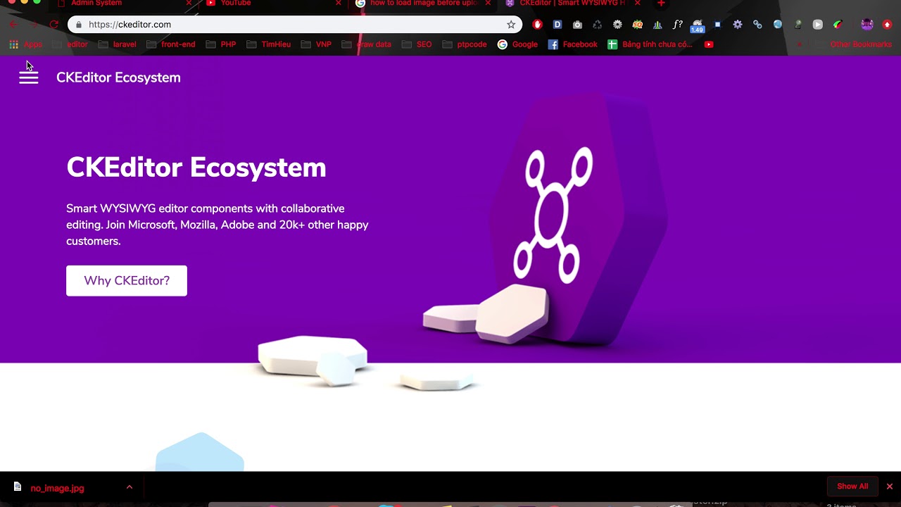Select the CKEditor Smart WYSIWYG tab
The height and width of the screenshot is (507, 901).
click(572, 4)
